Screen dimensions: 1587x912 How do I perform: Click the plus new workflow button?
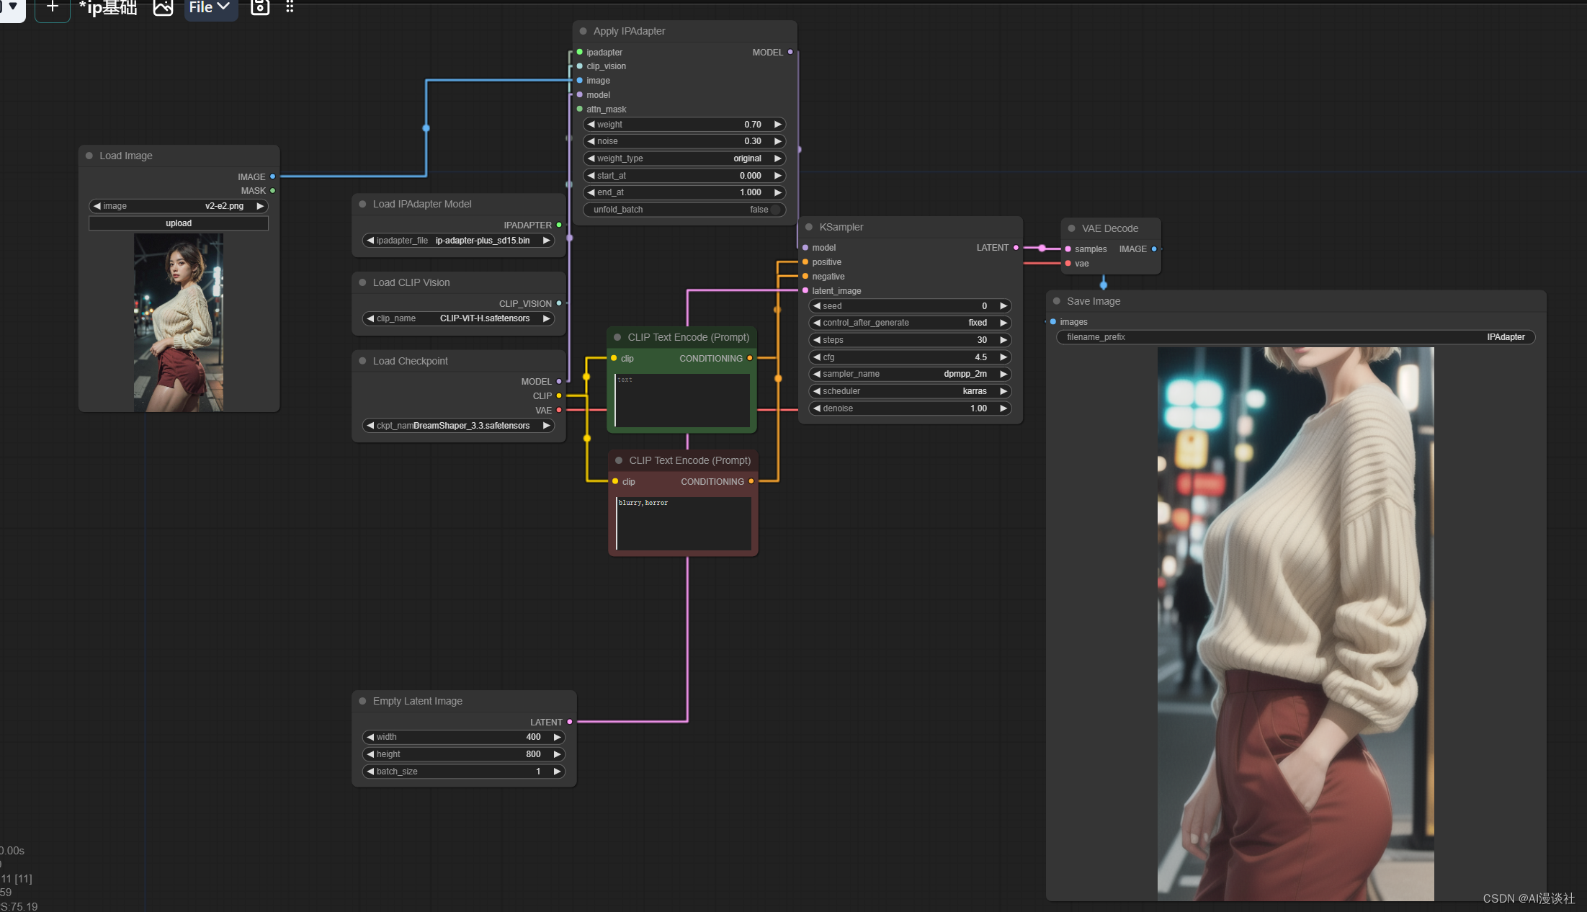pos(52,7)
